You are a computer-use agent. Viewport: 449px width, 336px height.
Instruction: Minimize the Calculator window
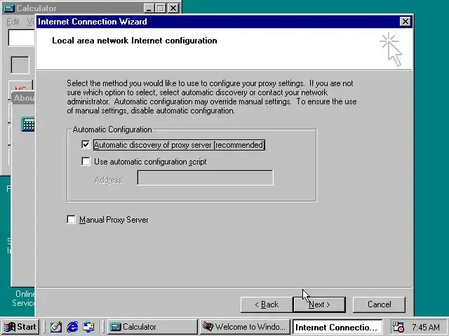pos(148,8)
